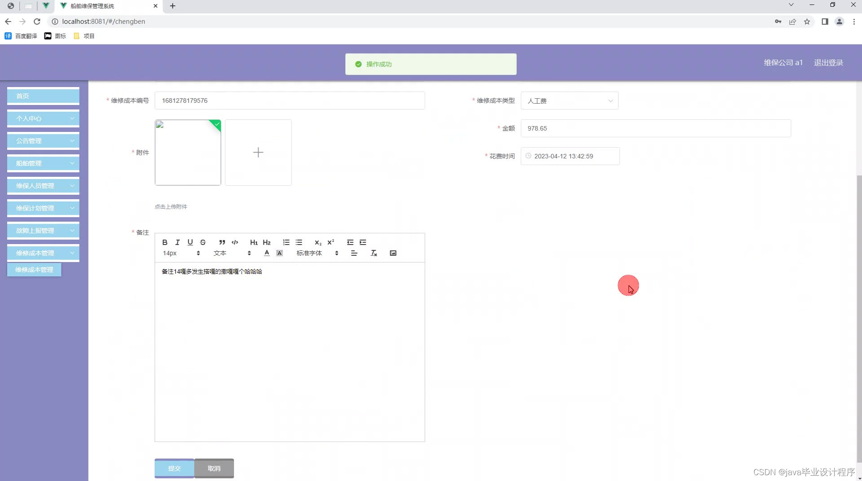Submit the form with the 提交 button
862x481 pixels.
click(x=174, y=468)
